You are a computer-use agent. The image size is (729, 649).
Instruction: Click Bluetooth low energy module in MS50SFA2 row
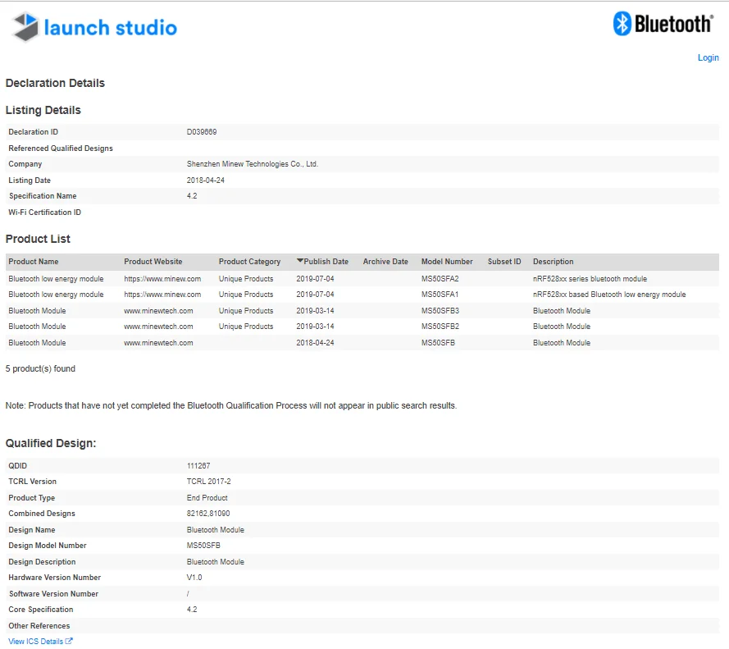coord(56,279)
